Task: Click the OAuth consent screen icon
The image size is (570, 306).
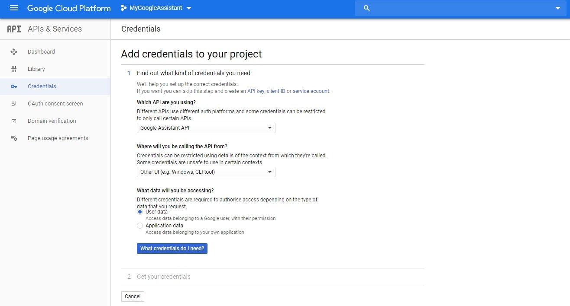Action: 14,104
